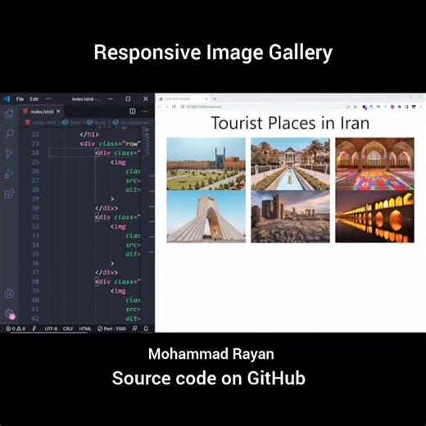The height and width of the screenshot is (426, 426).
Task: Collapse the div block at line 24
Action: (97, 152)
